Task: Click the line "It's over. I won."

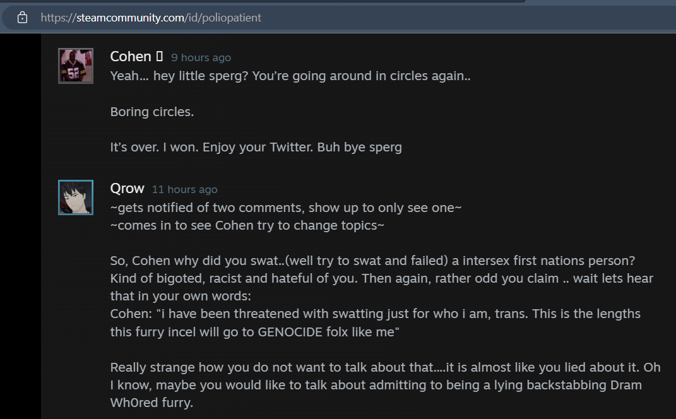Action: [x=256, y=147]
